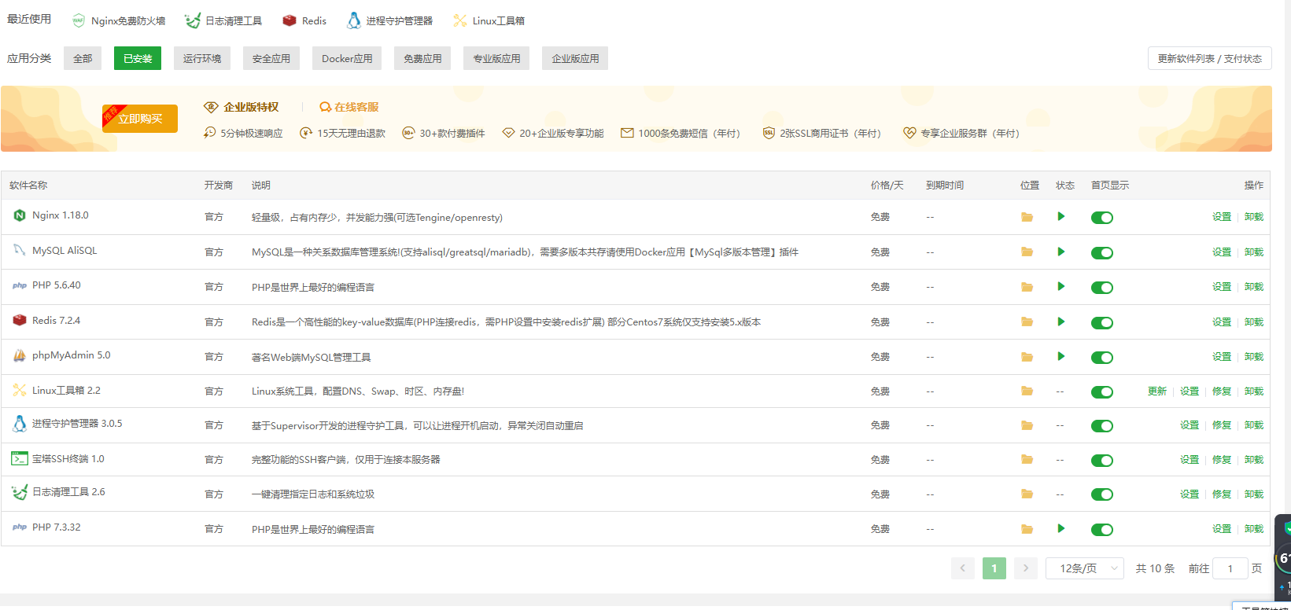The height and width of the screenshot is (610, 1291).
Task: Toggle homepage display for Nginx 1.18.0
Action: (1102, 218)
